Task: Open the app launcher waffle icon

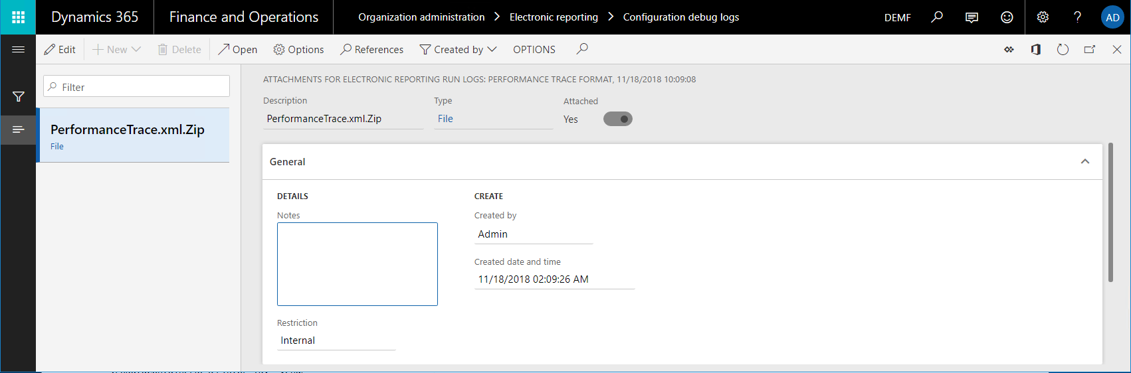Action: click(18, 17)
